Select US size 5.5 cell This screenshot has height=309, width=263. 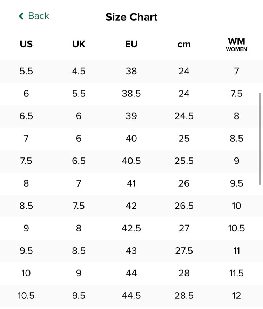[x=26, y=71]
